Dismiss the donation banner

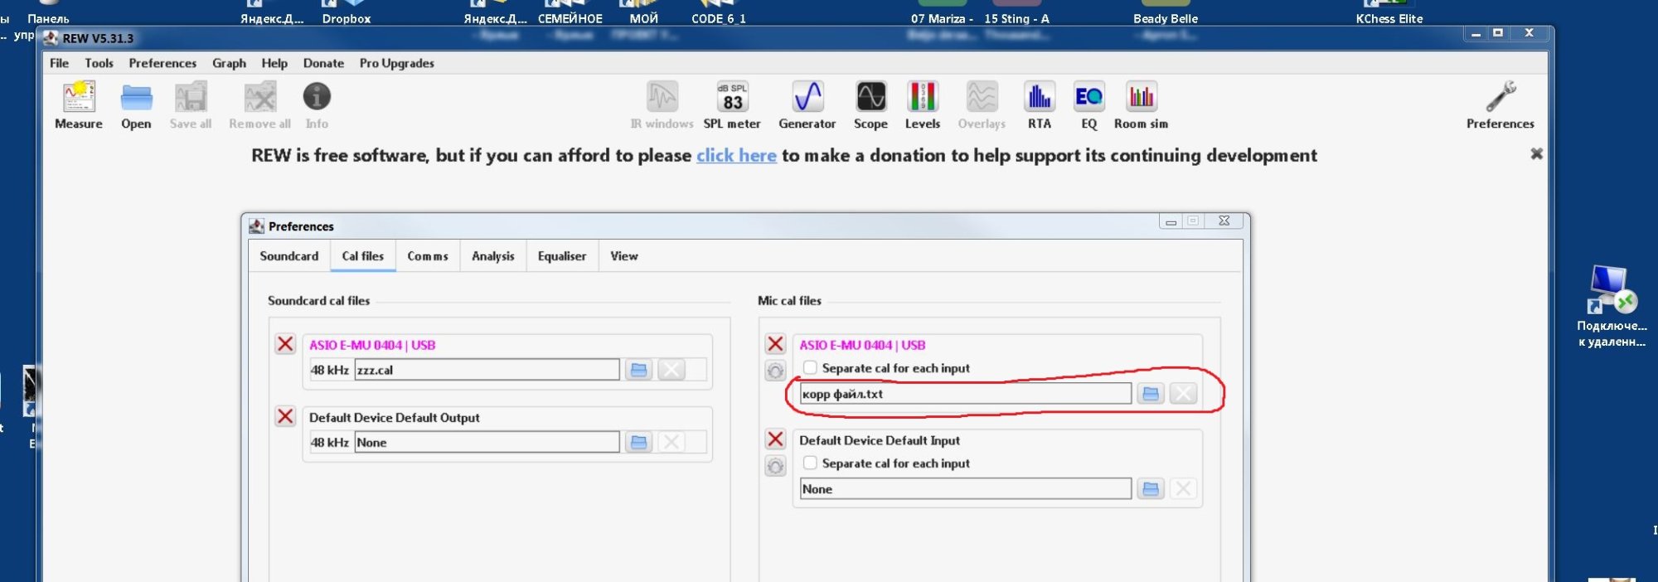pos(1536,154)
